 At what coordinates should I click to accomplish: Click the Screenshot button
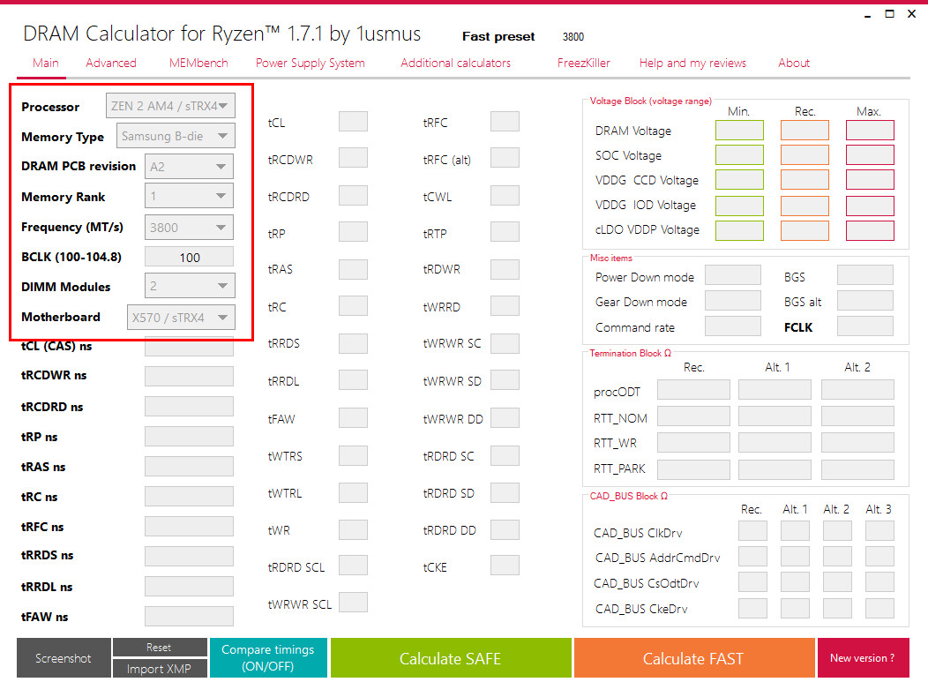coord(64,658)
